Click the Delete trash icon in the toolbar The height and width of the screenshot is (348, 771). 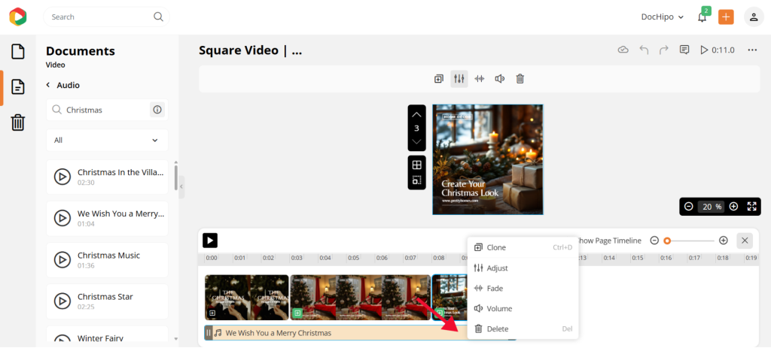520,78
